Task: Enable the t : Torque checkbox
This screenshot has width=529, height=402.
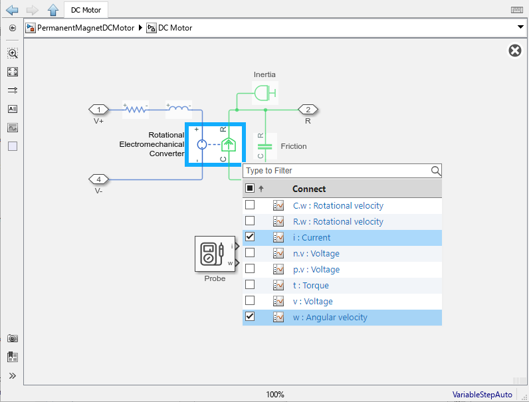Action: (x=250, y=285)
